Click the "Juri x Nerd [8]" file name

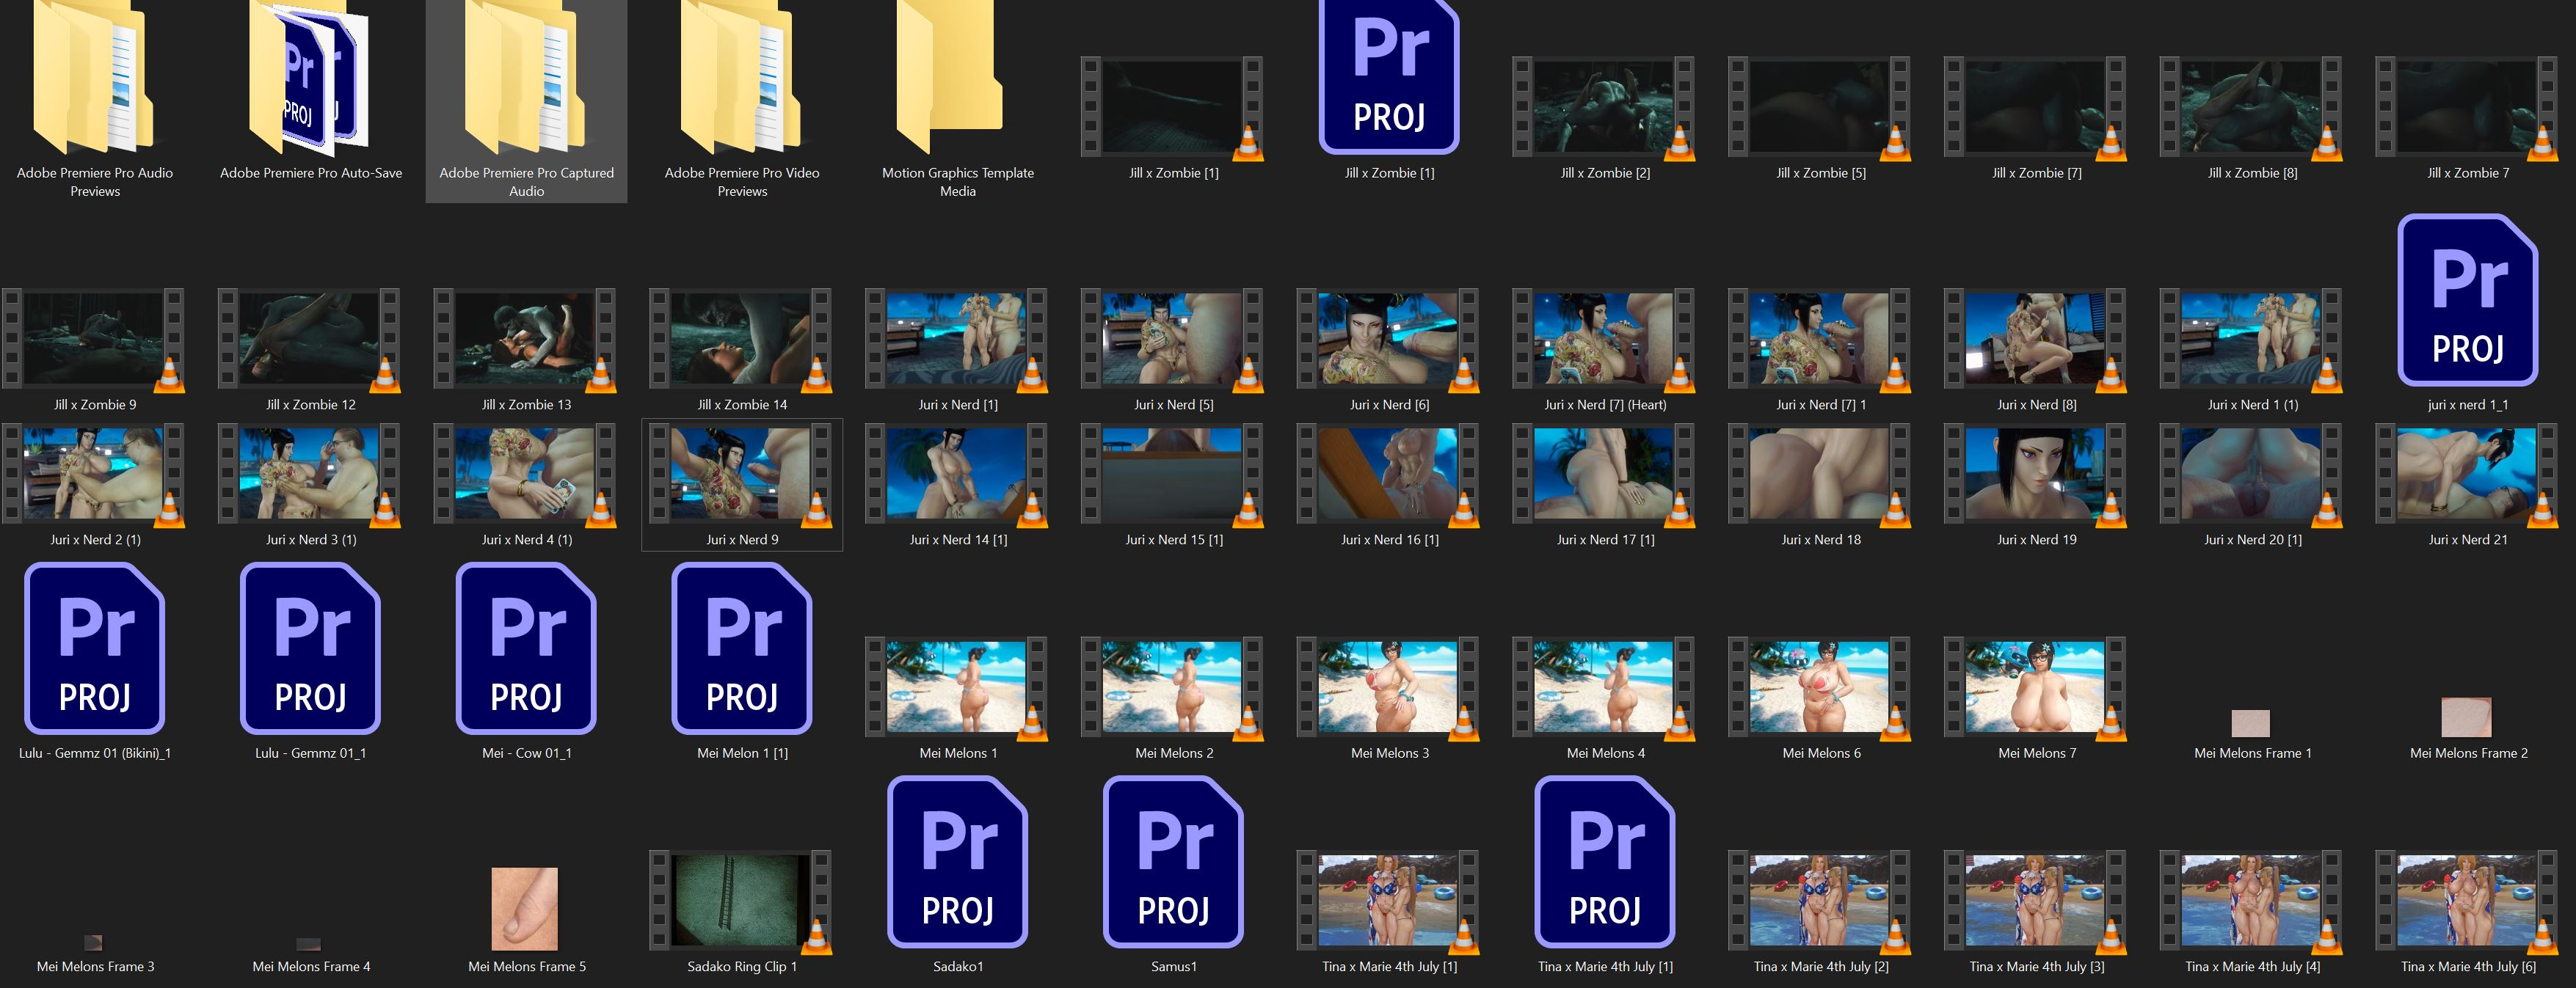2037,405
